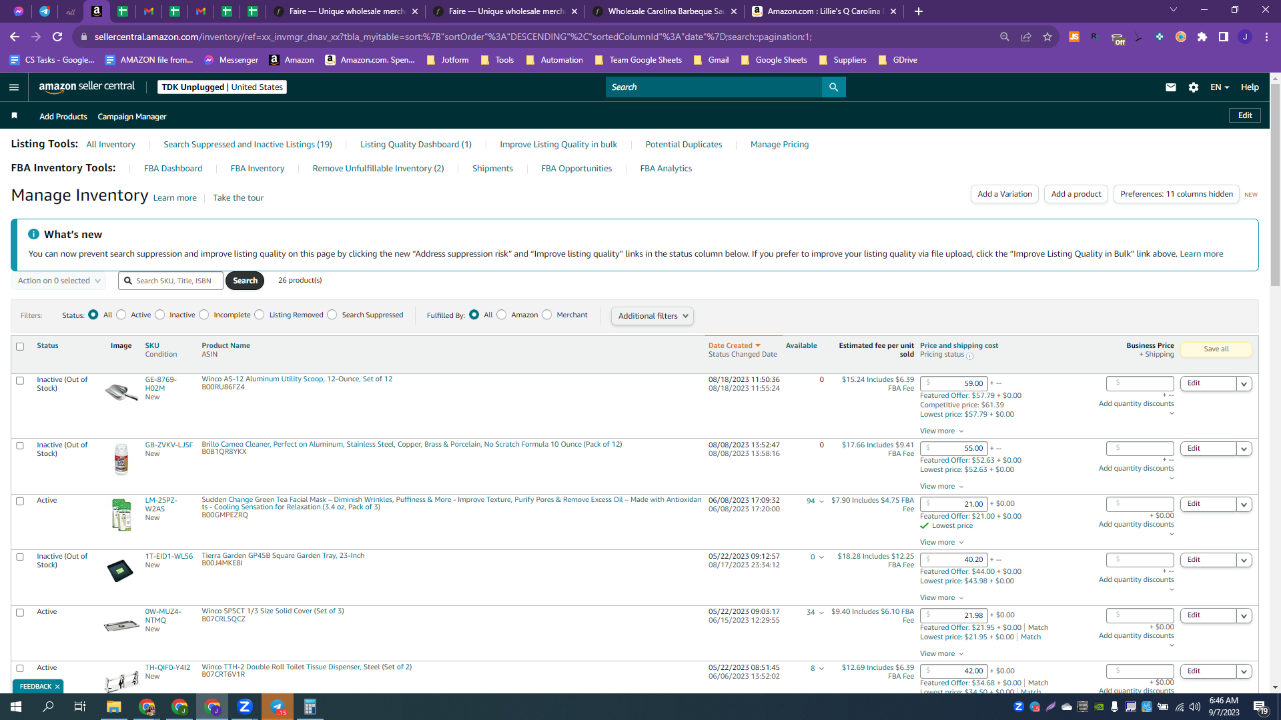1281x720 pixels.
Task: Open the Chrome tab search chevron
Action: click(x=1174, y=10)
